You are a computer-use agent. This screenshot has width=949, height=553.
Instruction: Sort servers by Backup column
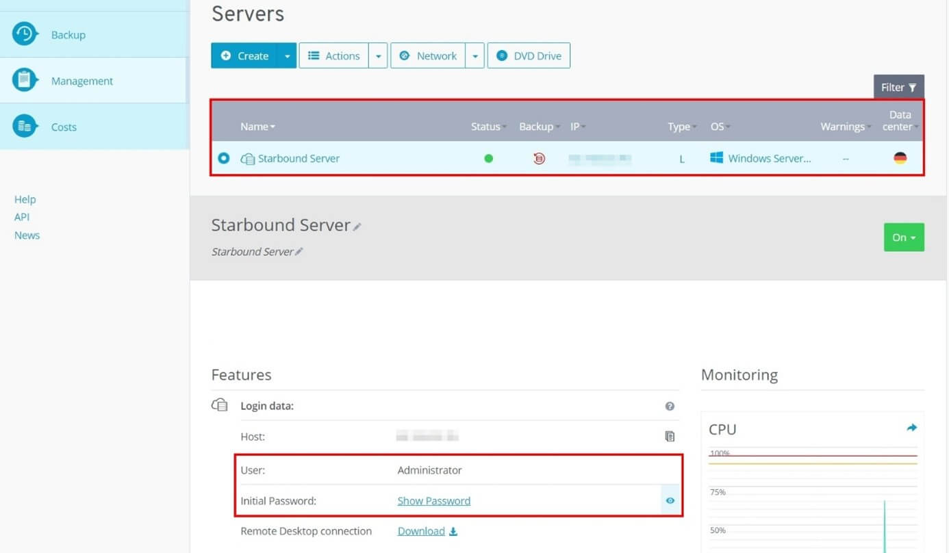(540, 127)
